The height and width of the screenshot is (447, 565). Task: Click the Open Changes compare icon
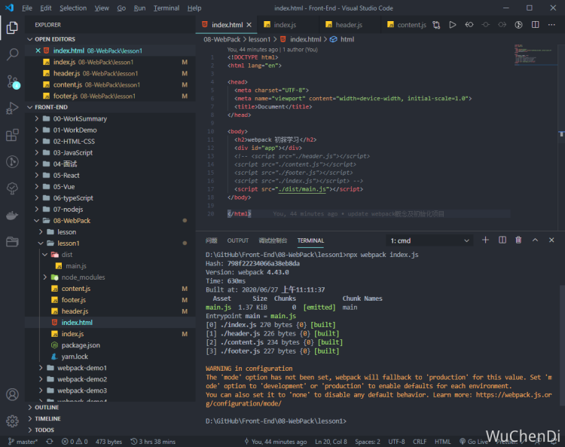[x=436, y=25]
